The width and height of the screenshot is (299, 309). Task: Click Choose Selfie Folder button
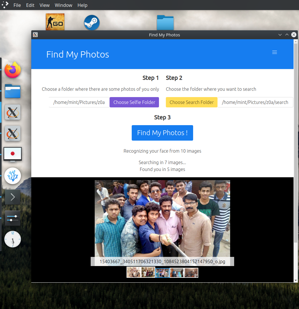click(134, 102)
